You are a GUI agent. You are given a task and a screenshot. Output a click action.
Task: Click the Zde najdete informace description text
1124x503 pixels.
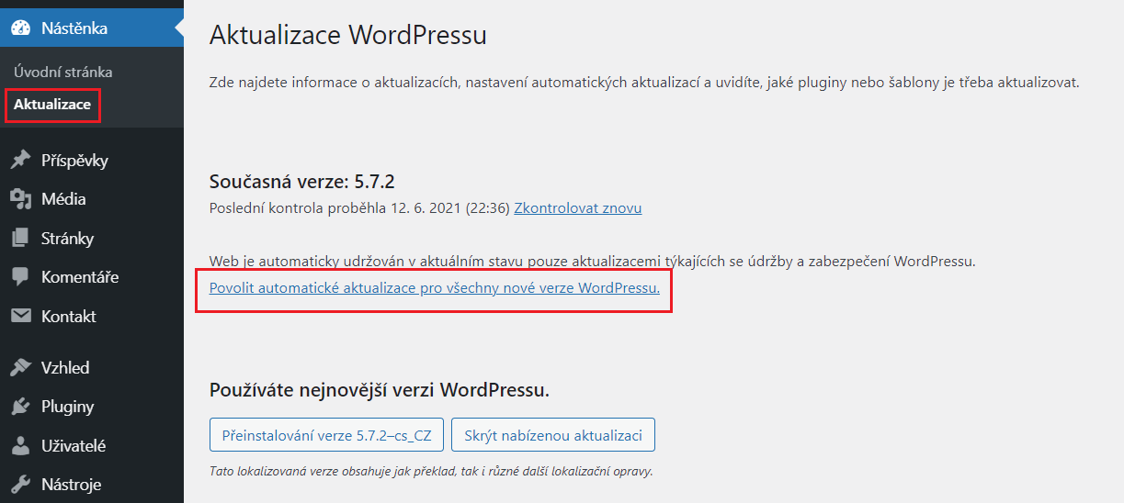644,83
